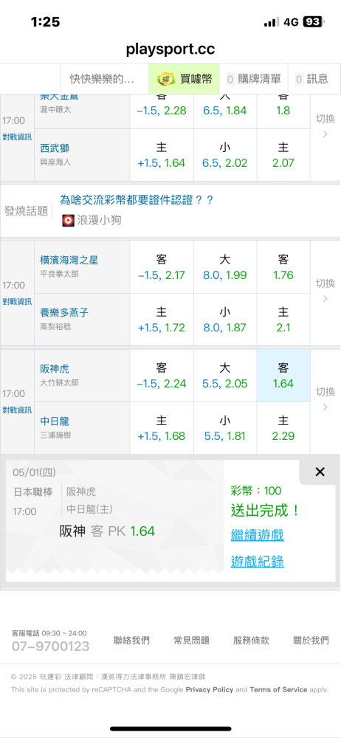This screenshot has height=738, width=341.
Task: Tap the 07-9700123 customer service number
Action: [50, 646]
